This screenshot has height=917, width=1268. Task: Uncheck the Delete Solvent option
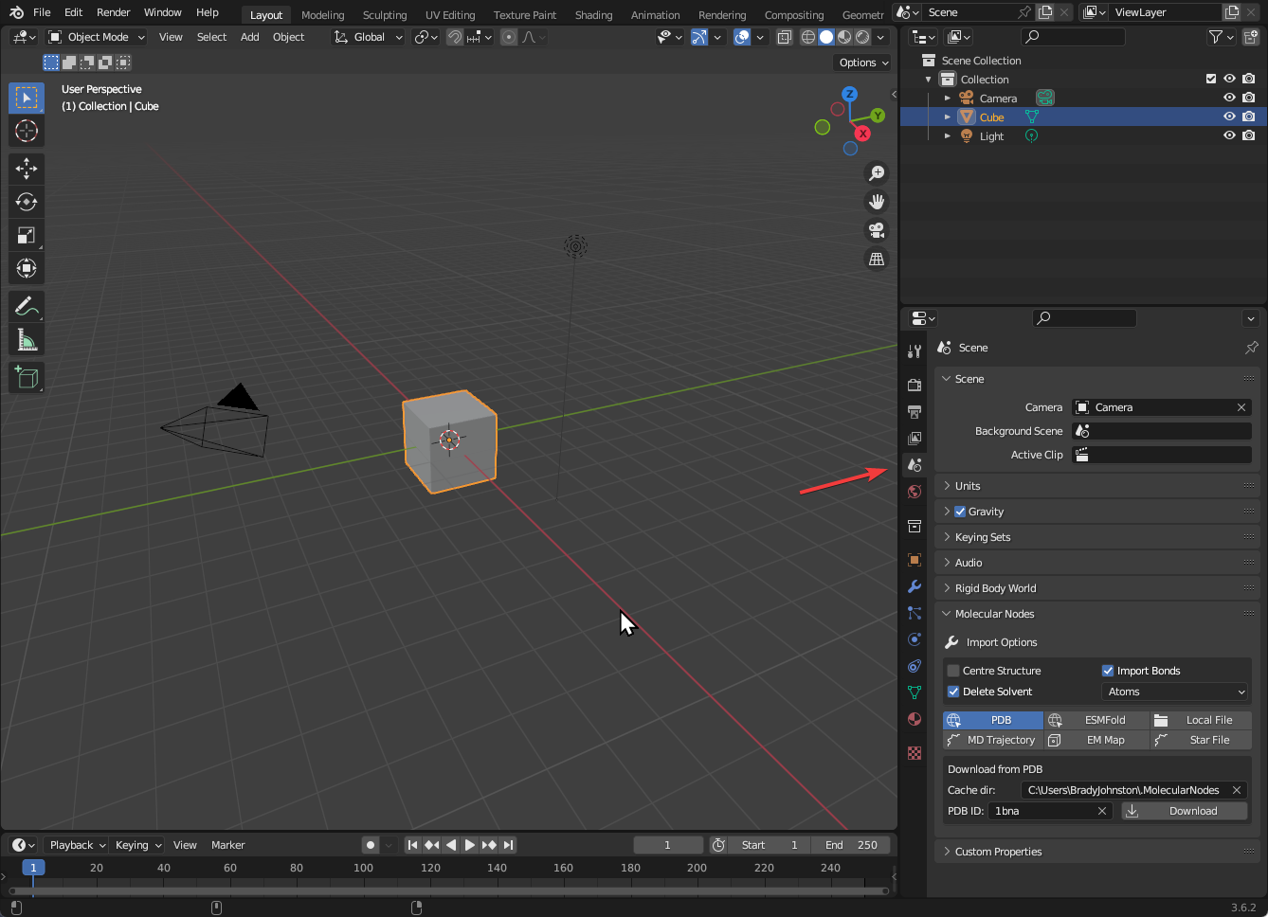tap(953, 692)
